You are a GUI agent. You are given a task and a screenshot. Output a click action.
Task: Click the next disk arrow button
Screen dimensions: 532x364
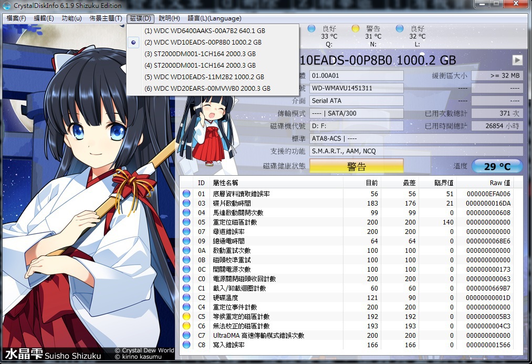pyautogui.click(x=517, y=60)
